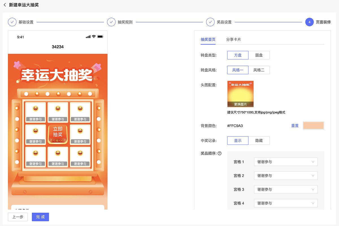Open the 宫格 1 prize dropdown
This screenshot has height=226, width=339.
[x=286, y=162]
